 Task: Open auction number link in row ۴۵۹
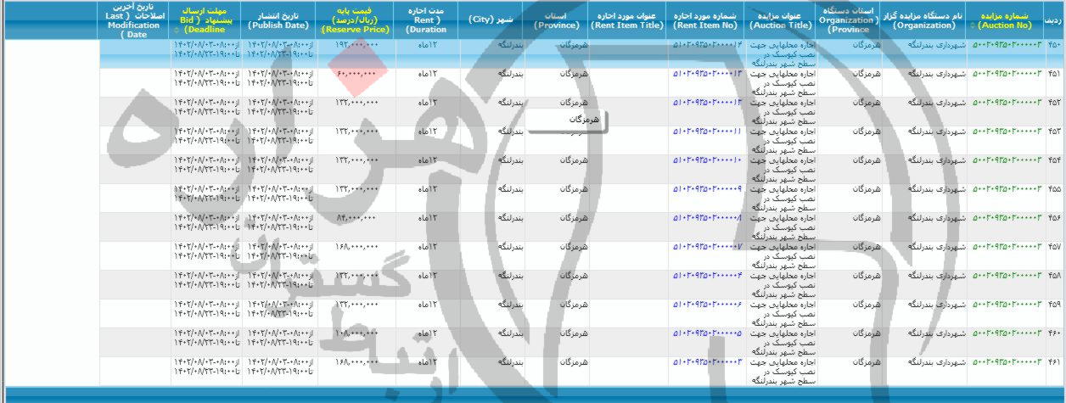1007,305
